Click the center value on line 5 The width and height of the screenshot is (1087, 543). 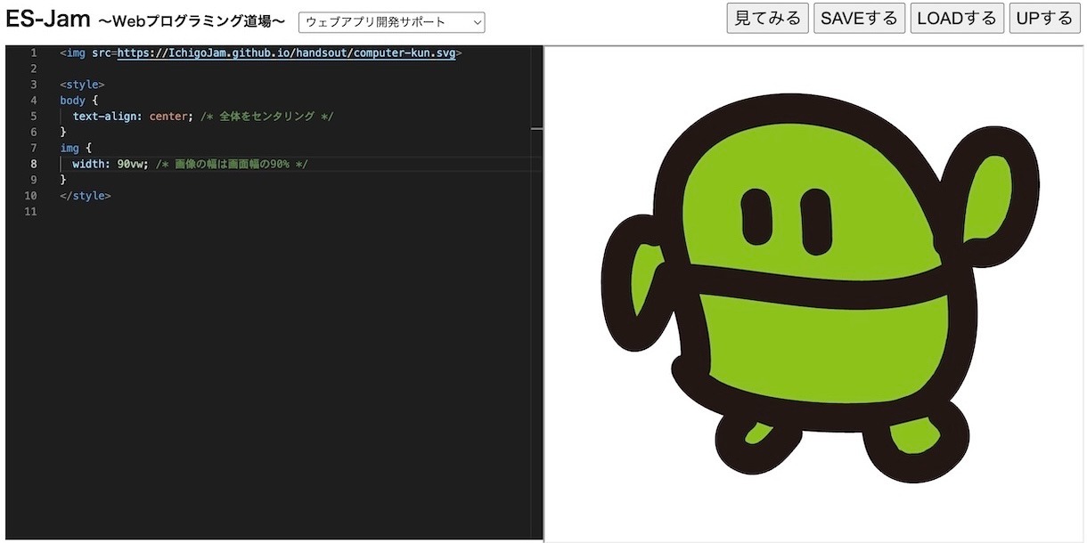click(x=168, y=117)
